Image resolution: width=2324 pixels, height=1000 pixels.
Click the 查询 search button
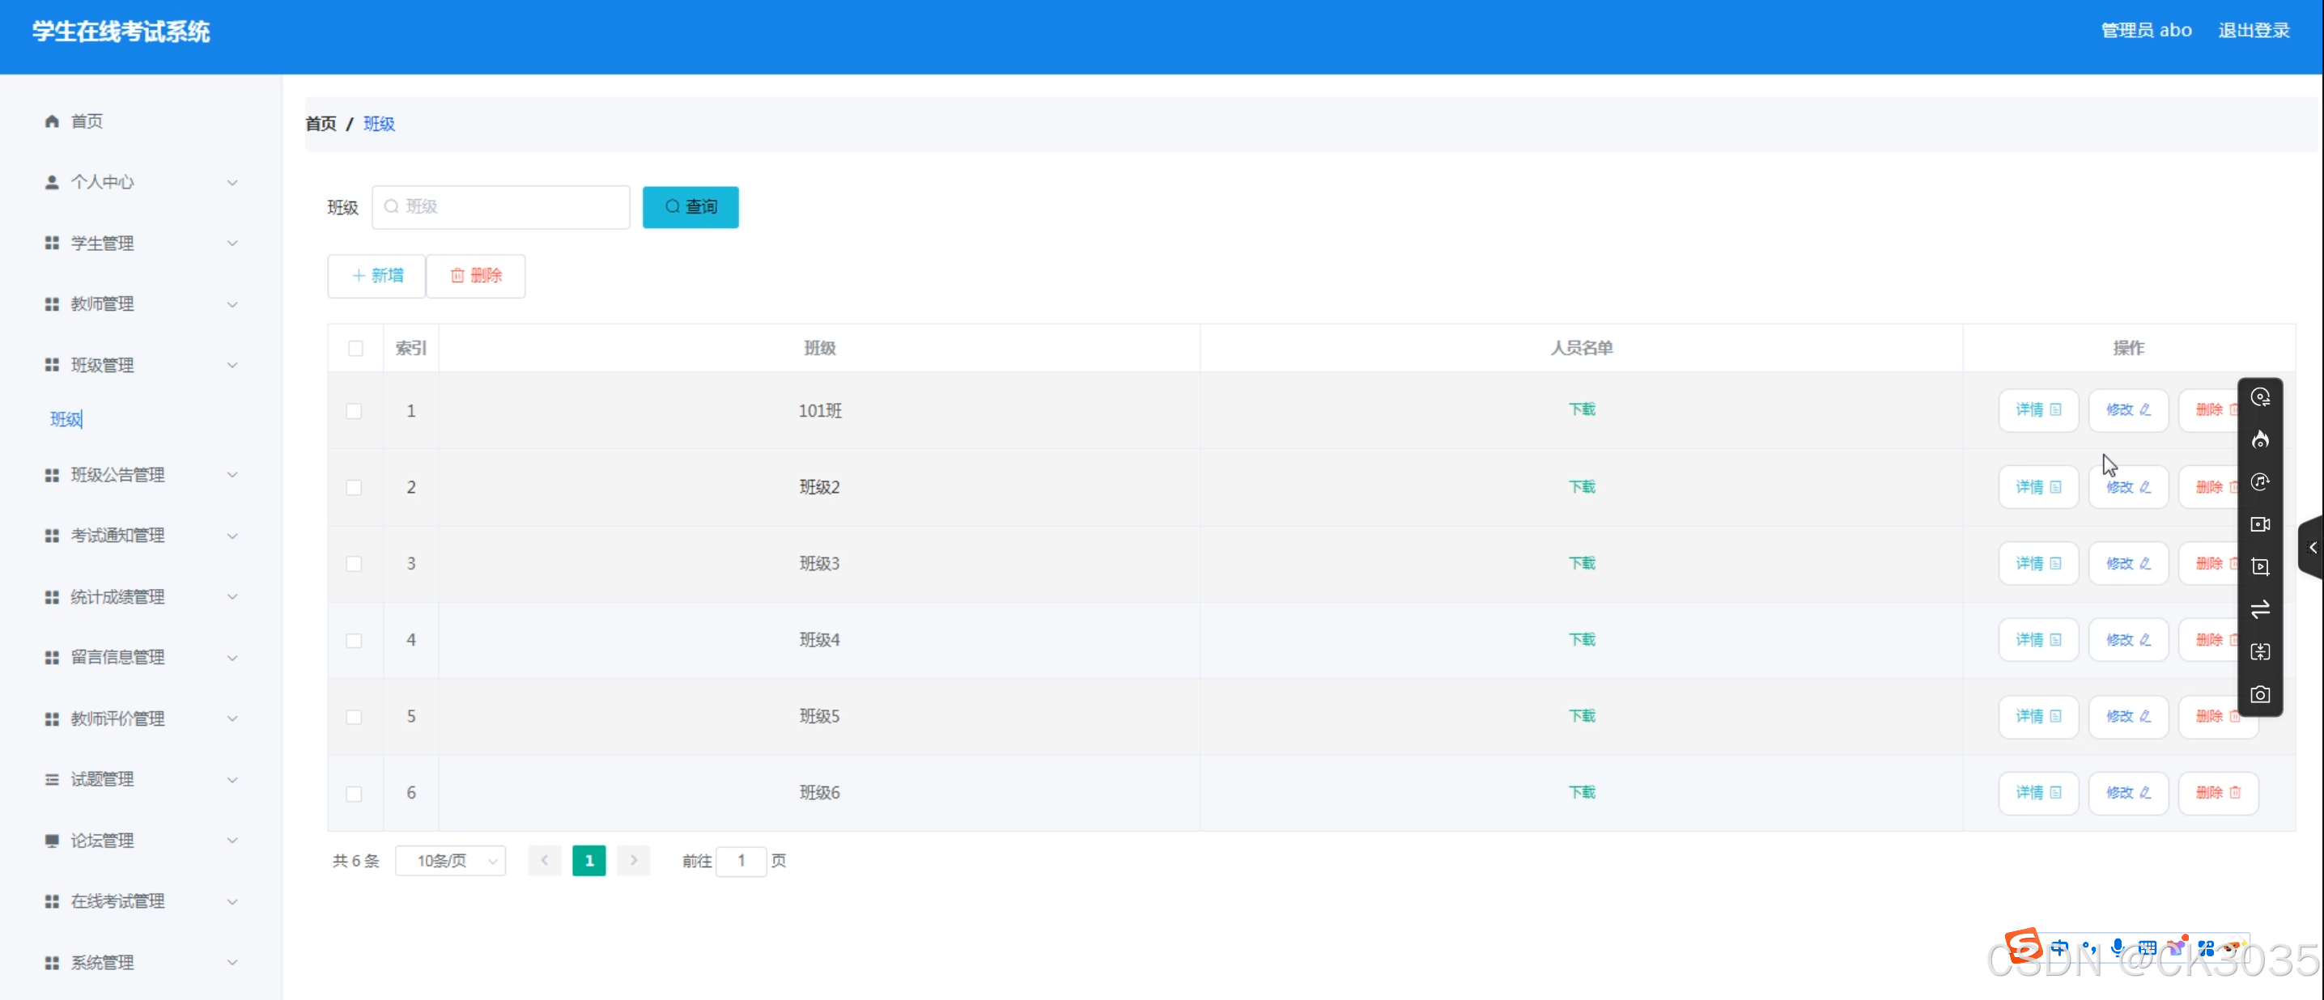(x=690, y=207)
